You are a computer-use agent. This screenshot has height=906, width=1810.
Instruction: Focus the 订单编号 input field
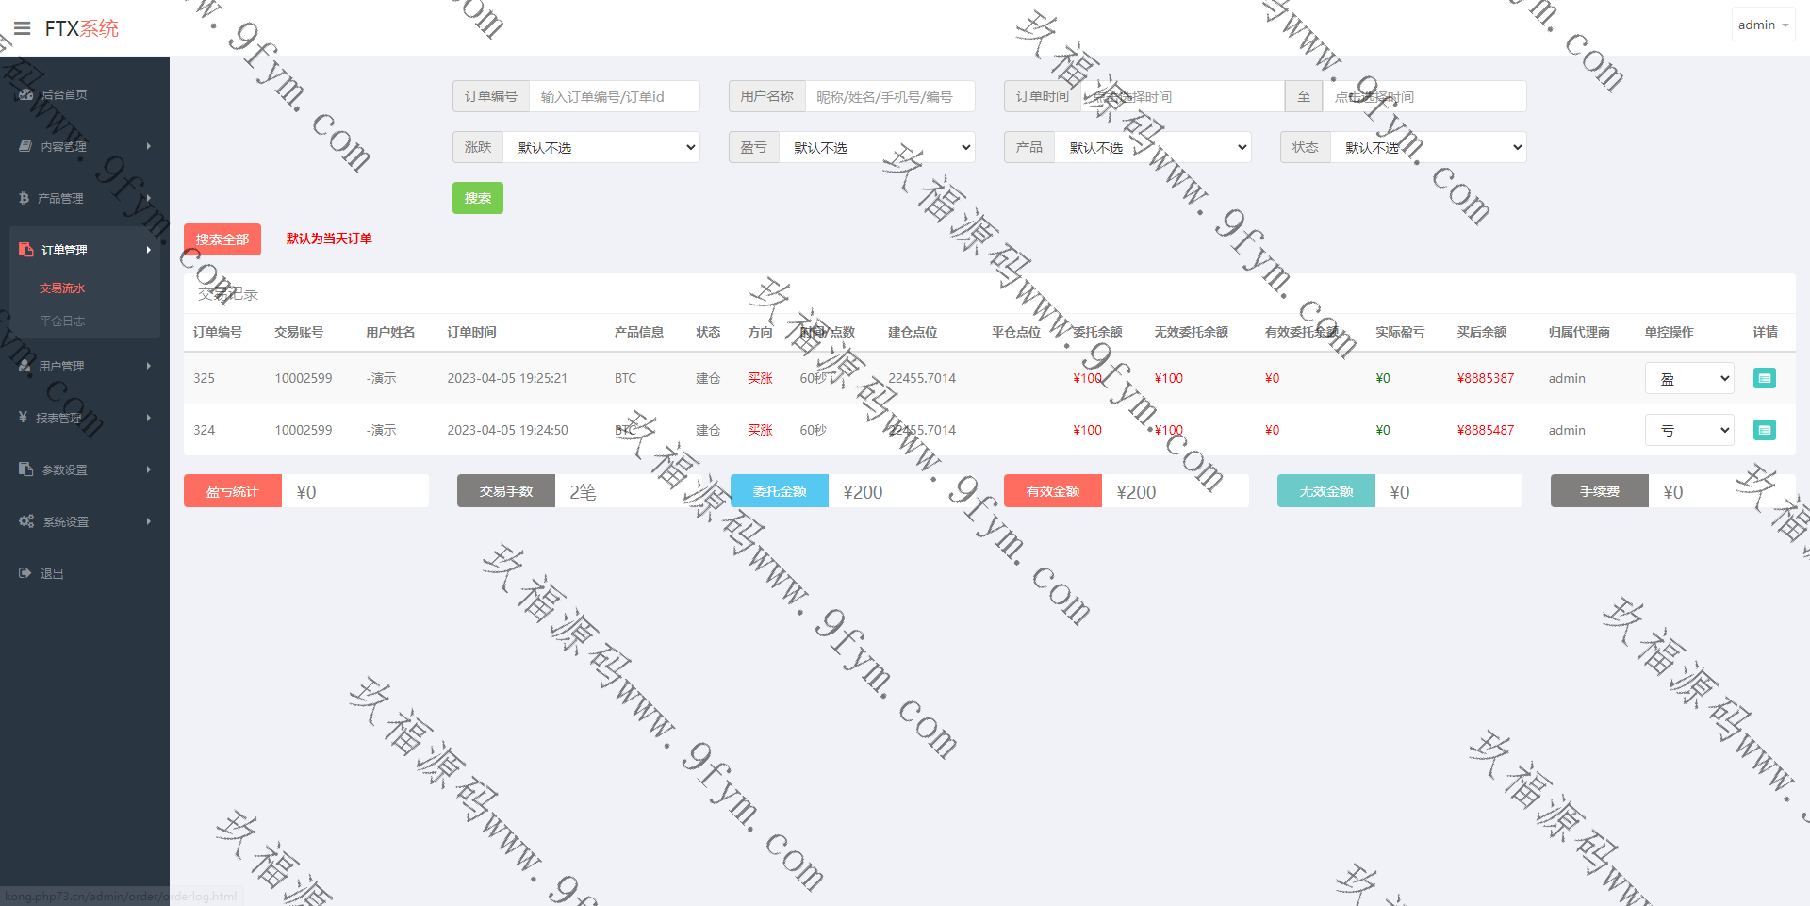(614, 96)
